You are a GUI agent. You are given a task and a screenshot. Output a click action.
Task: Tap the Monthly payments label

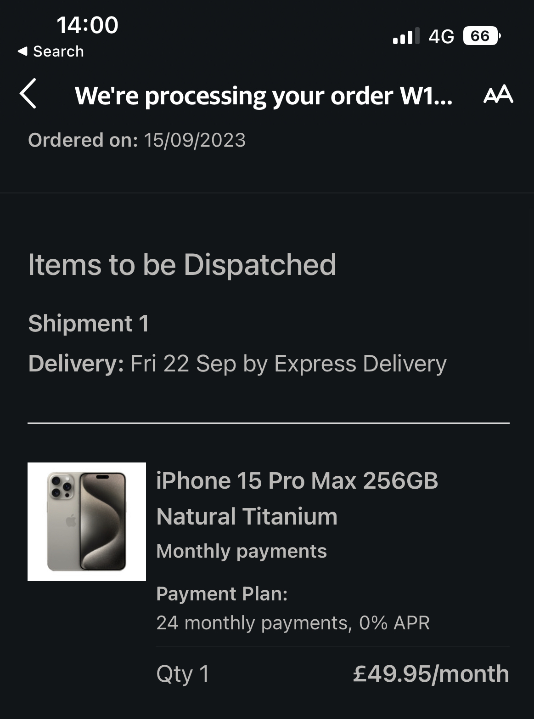click(242, 551)
